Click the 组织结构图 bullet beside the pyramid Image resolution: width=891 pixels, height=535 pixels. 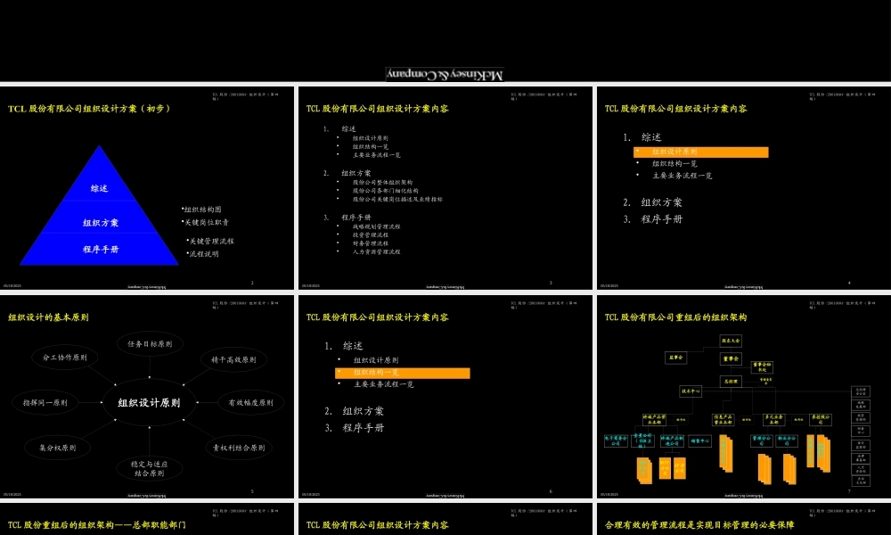(201, 210)
